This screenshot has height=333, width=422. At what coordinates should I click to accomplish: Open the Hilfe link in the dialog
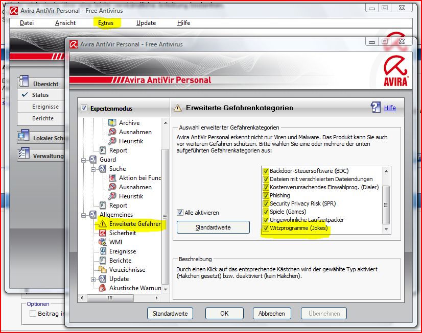390,108
